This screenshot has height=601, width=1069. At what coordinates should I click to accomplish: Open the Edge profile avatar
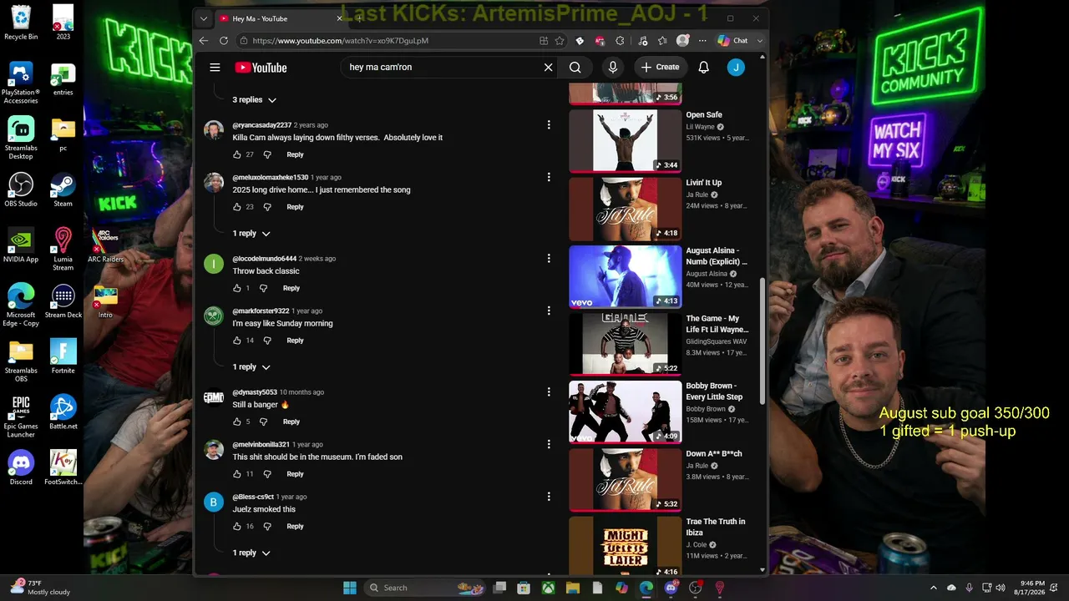tap(683, 40)
